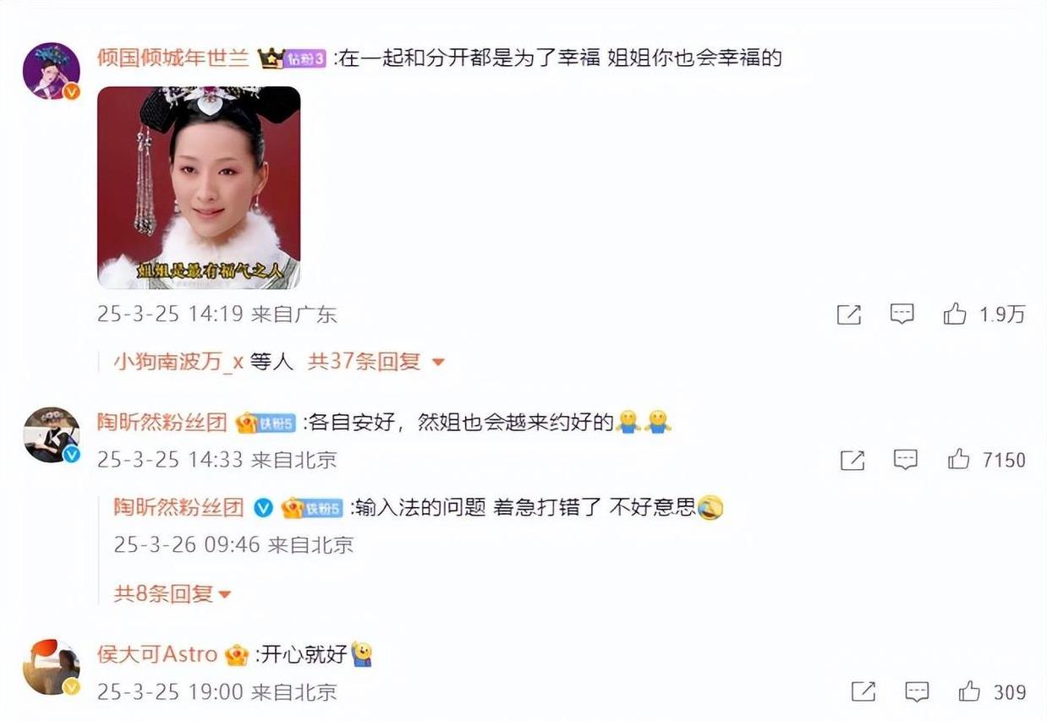Click 倾国倾城年世兰's profile avatar
The image size is (1047, 721).
pyautogui.click(x=52, y=70)
